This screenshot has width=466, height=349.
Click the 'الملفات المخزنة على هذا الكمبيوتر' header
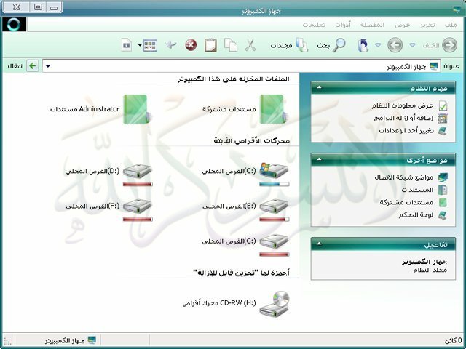tap(234, 79)
